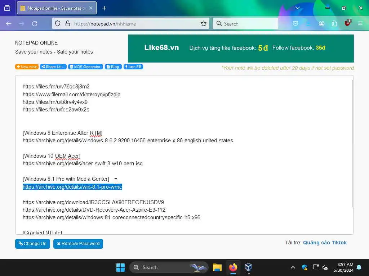Image resolution: width=369 pixels, height=276 pixels.
Task: Click [Windows 10 OEM Acer] line
Action: 52,156
